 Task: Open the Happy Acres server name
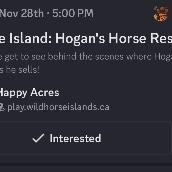[x=29, y=93]
